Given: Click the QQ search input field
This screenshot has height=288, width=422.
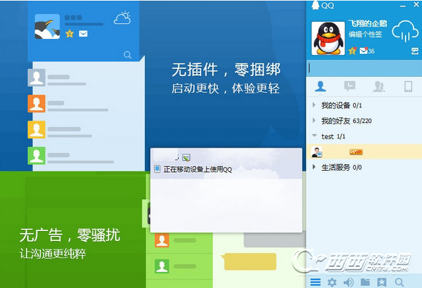Looking at the screenshot, I should pos(364,68).
